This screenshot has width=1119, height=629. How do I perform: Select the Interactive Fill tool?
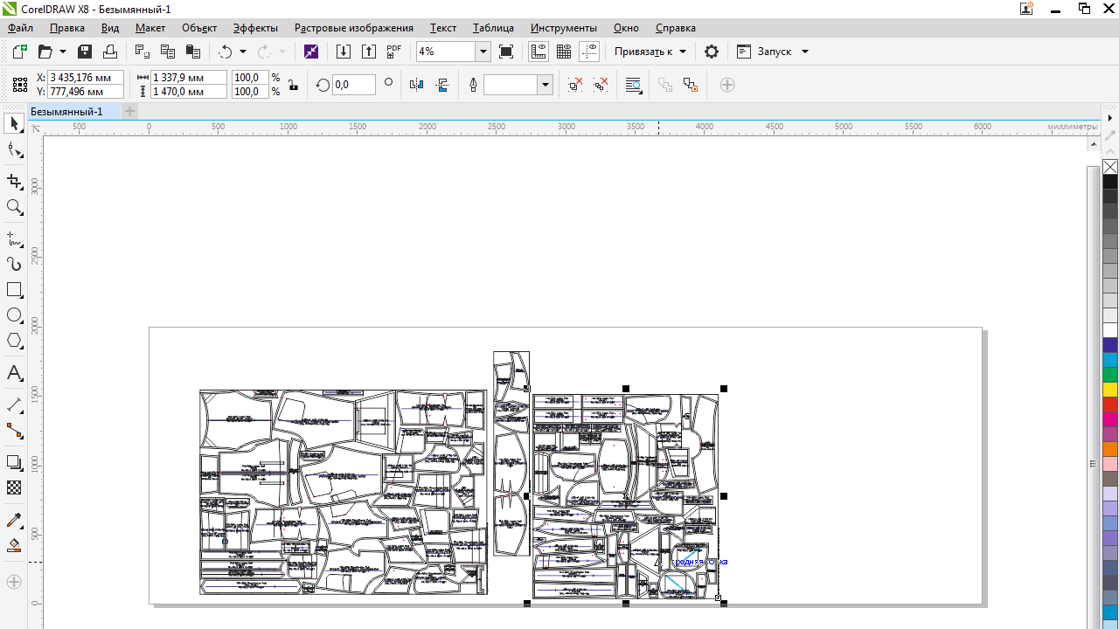point(14,546)
